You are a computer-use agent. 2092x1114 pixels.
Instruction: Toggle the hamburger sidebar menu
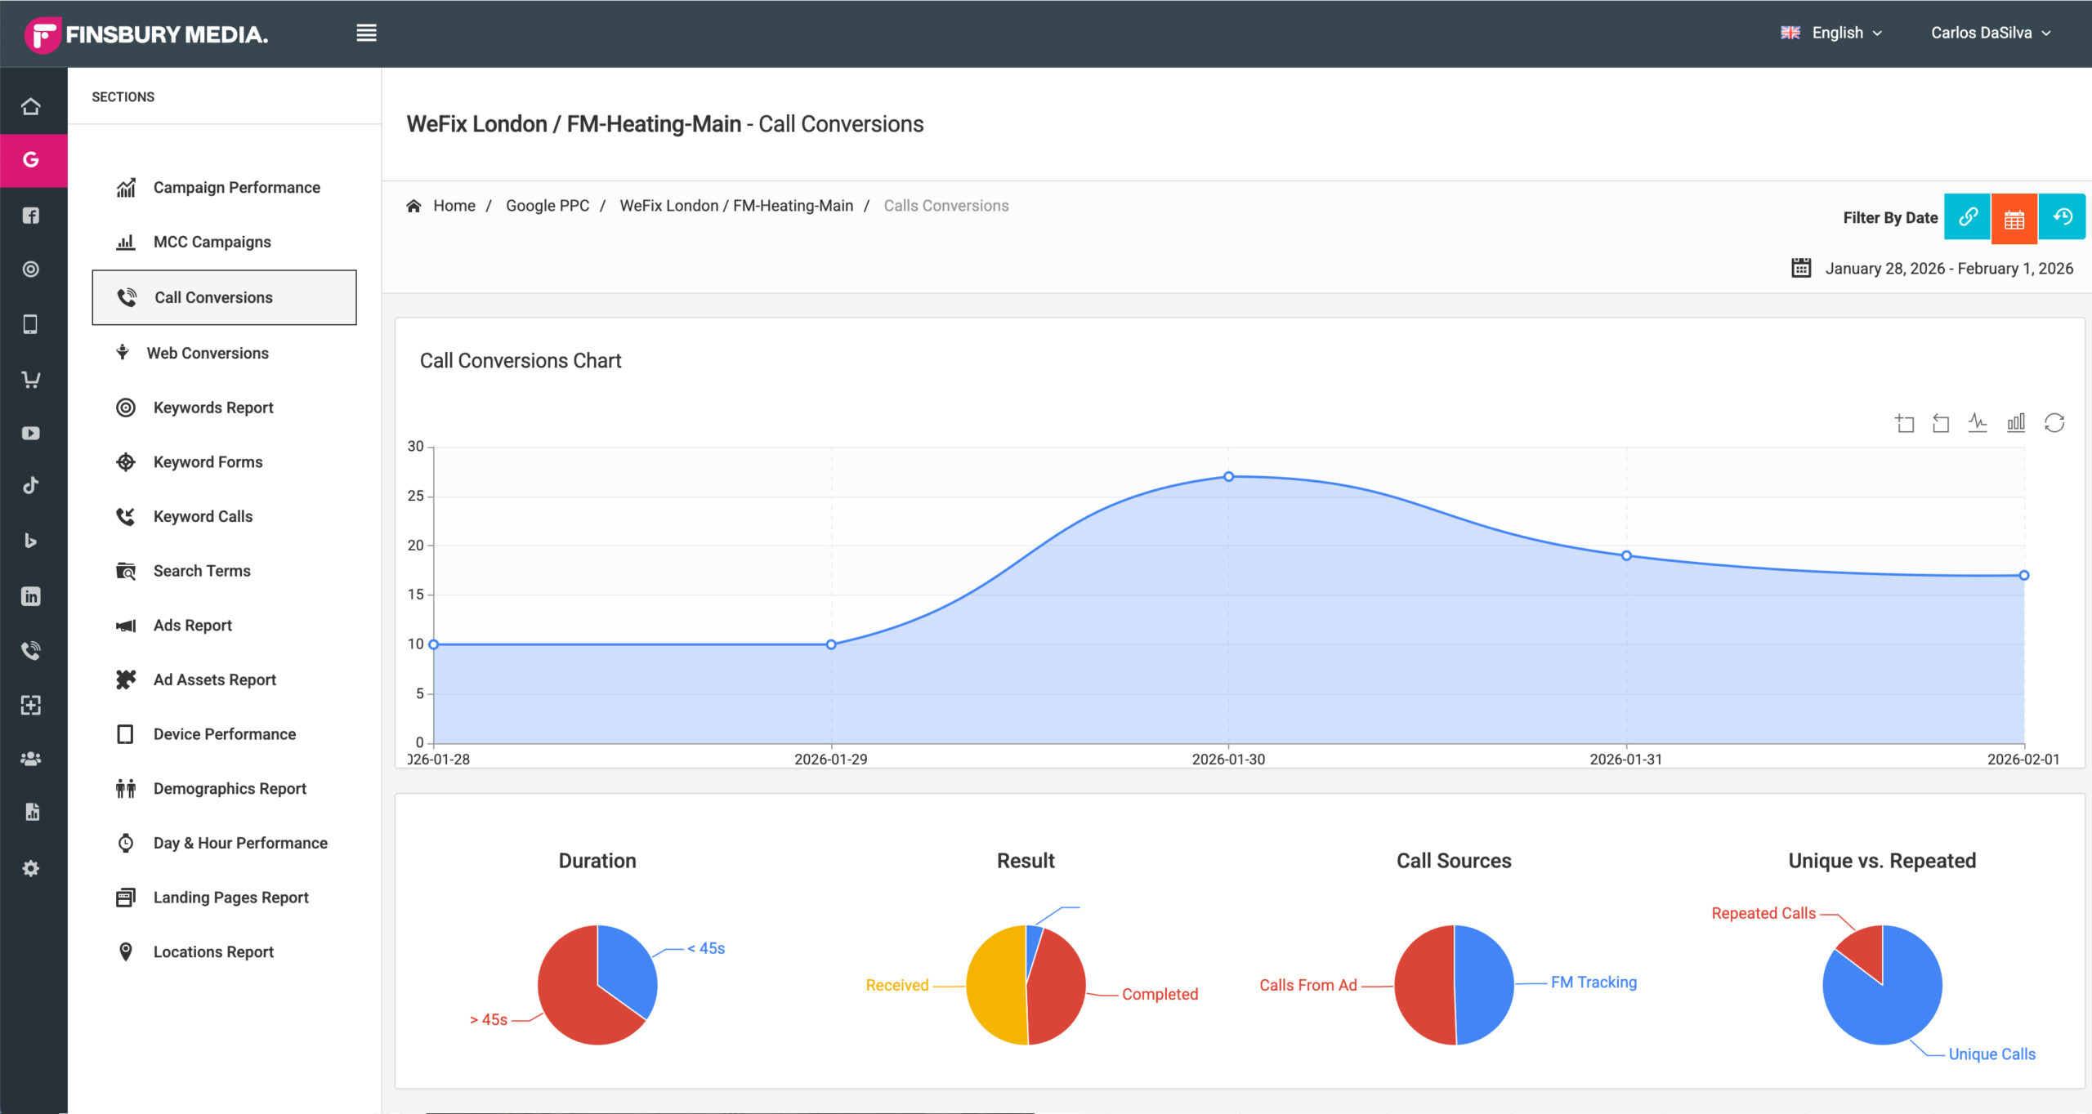[366, 33]
